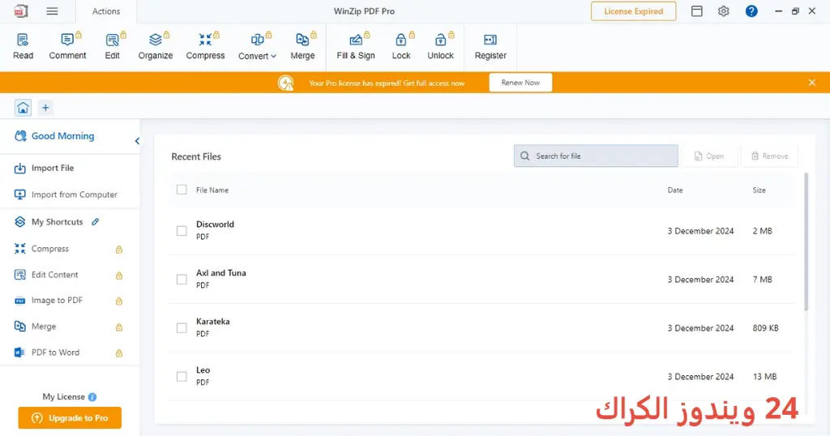Click the Good Morning greeting
This screenshot has width=830, height=436.
[x=62, y=136]
